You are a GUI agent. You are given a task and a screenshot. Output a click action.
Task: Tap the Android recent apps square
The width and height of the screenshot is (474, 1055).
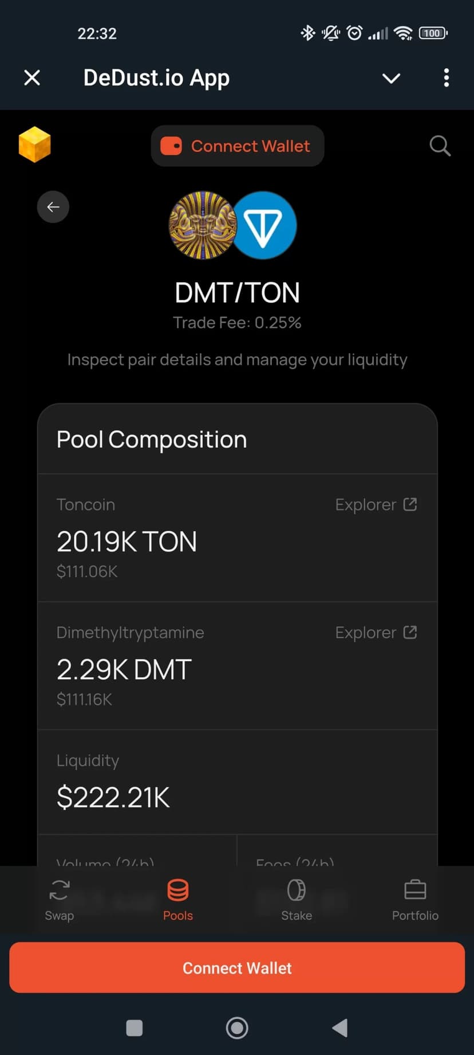(135, 1028)
